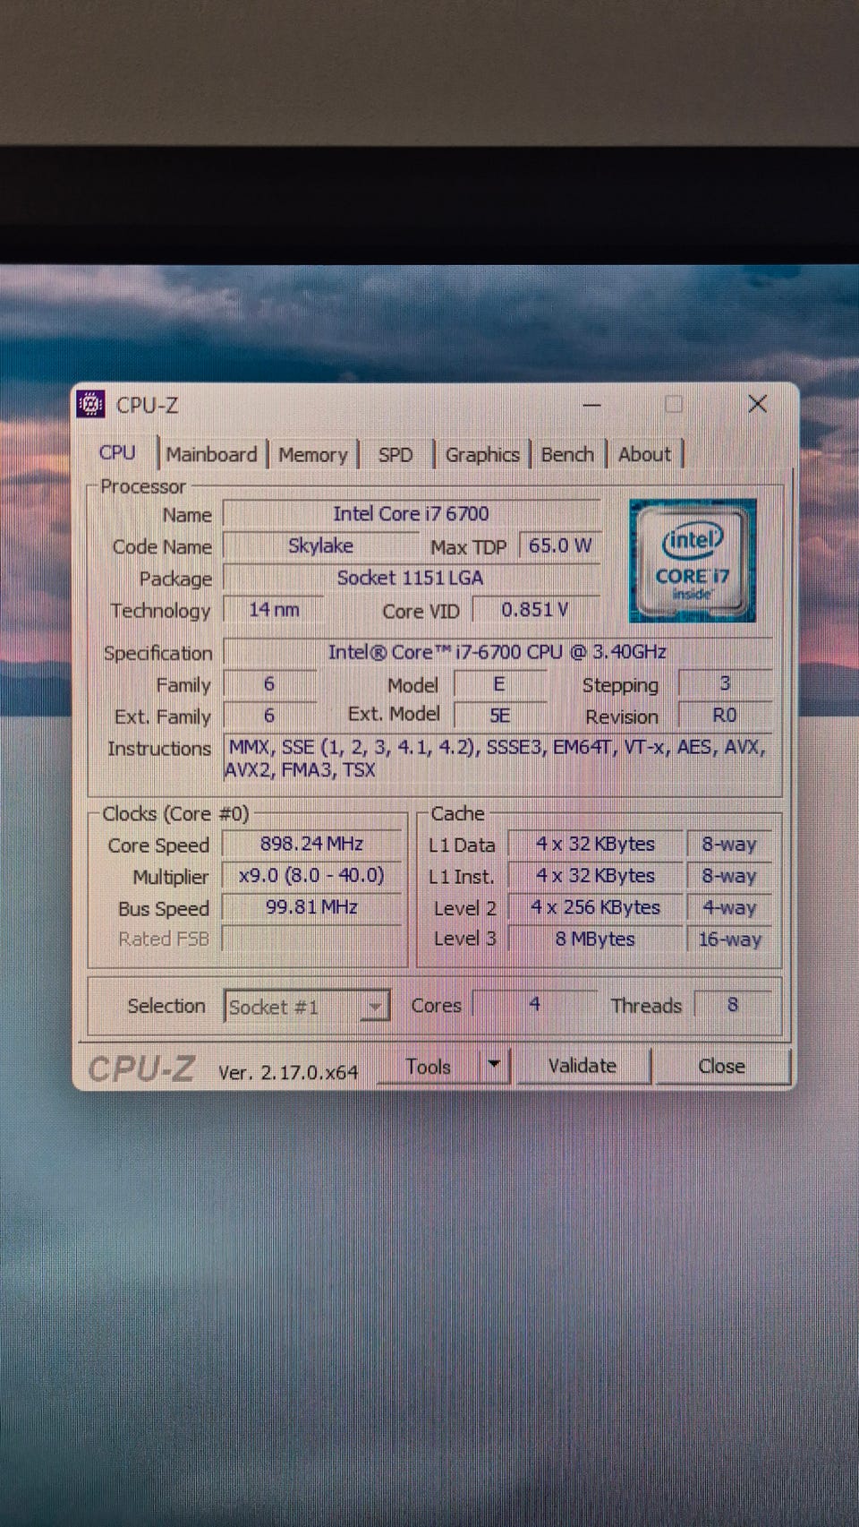Click the Level 2 value '4 x 256 KBytes'
Screen dimensions: 859x1527
[x=595, y=907]
